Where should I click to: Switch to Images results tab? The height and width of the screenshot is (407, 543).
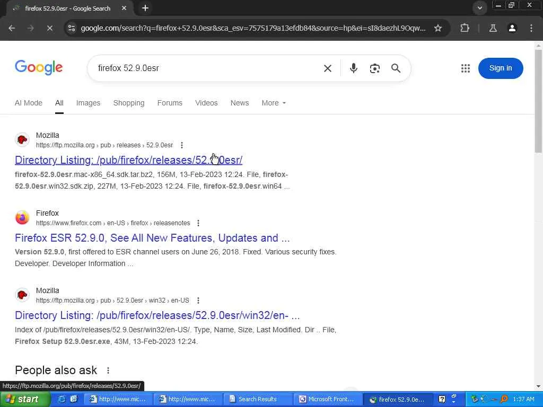click(x=88, y=103)
